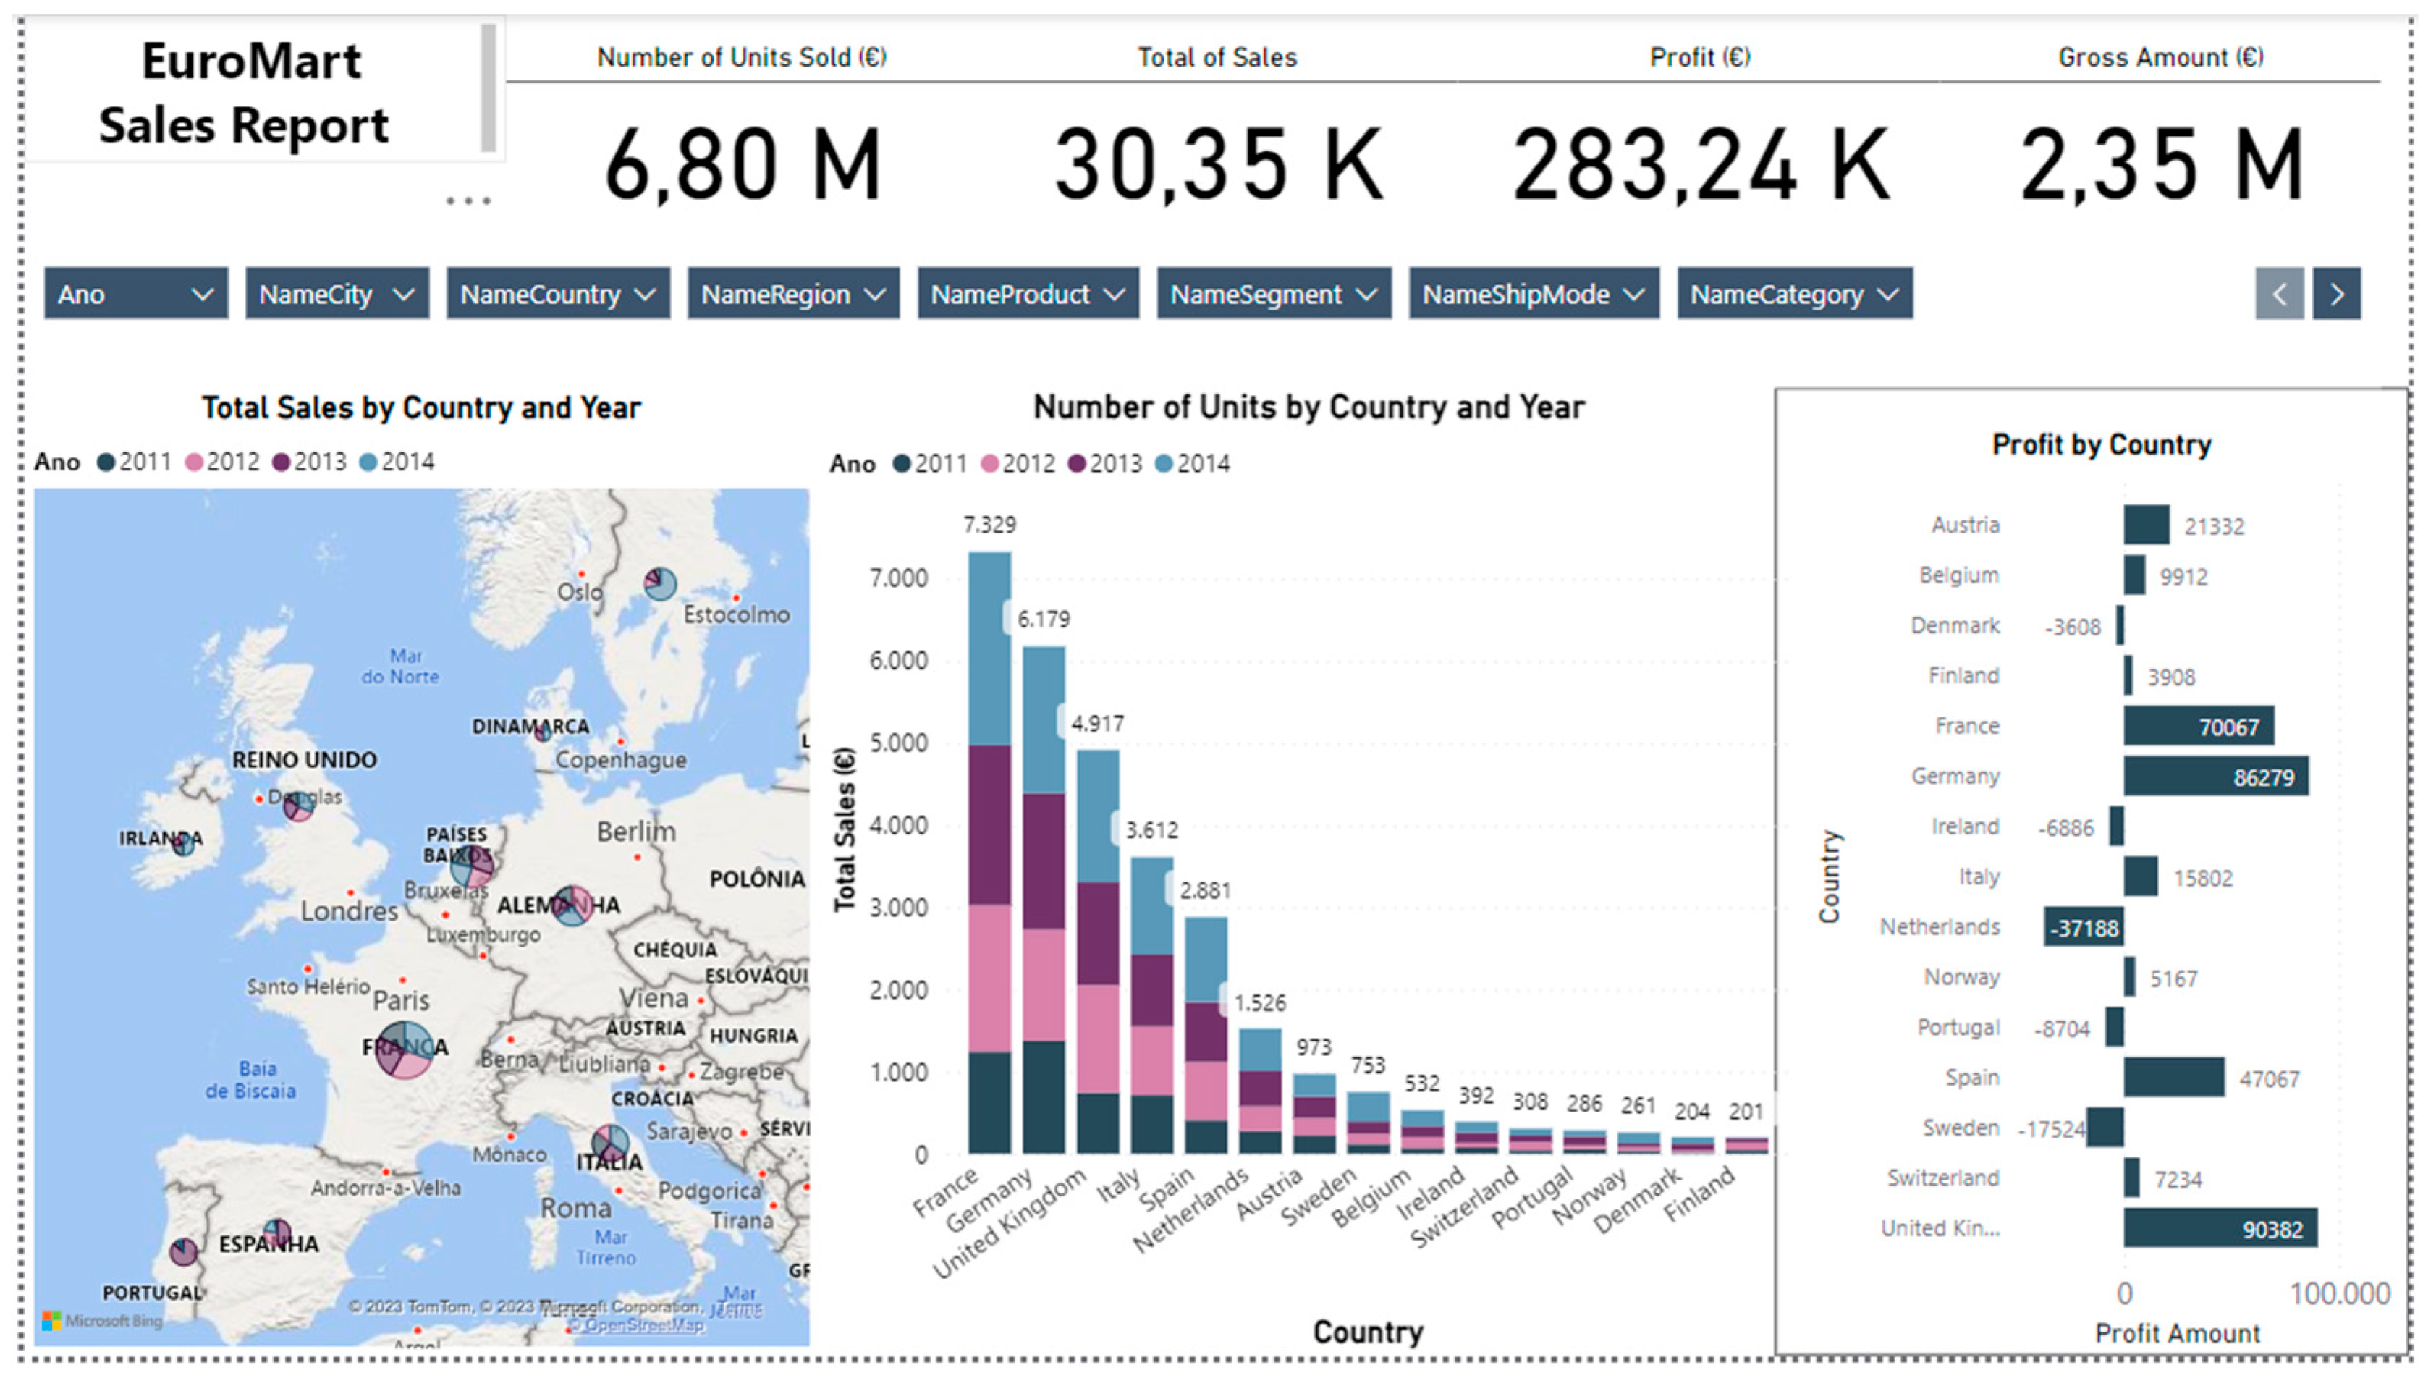Click the three-dot more options icon
This screenshot has height=1386, width=2436.
click(468, 201)
